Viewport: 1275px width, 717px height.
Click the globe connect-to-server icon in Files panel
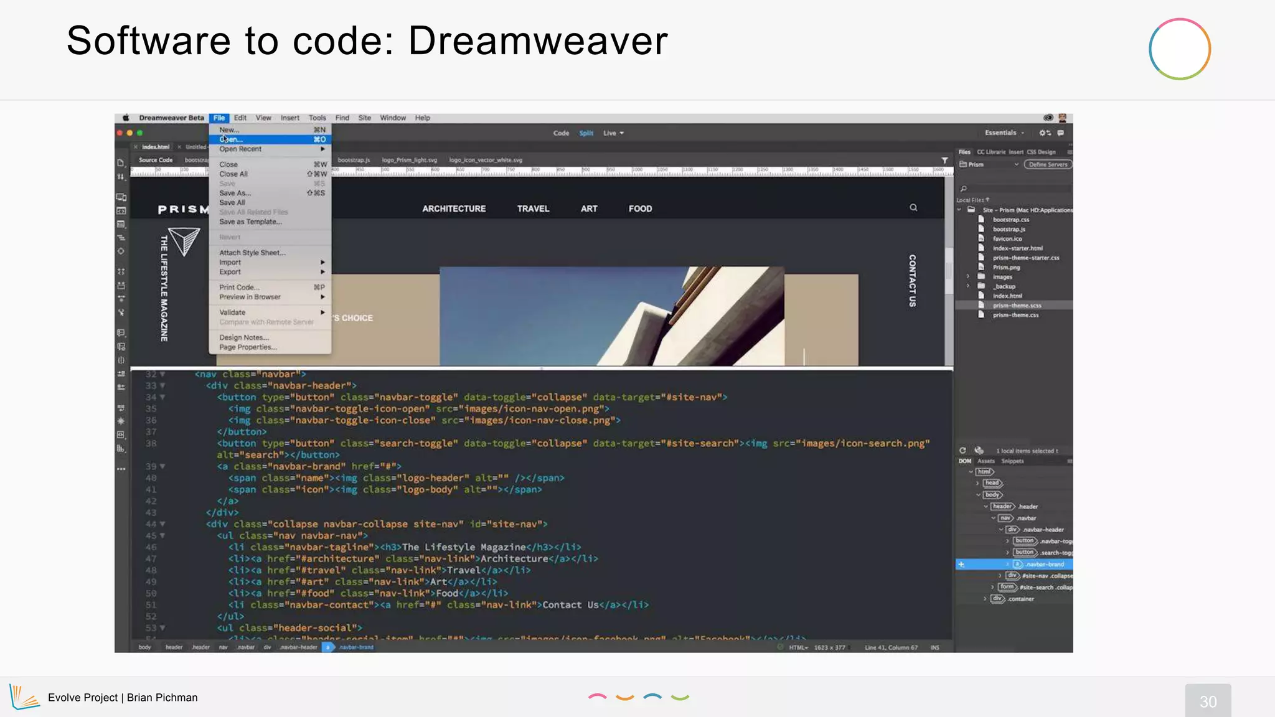[x=979, y=451]
